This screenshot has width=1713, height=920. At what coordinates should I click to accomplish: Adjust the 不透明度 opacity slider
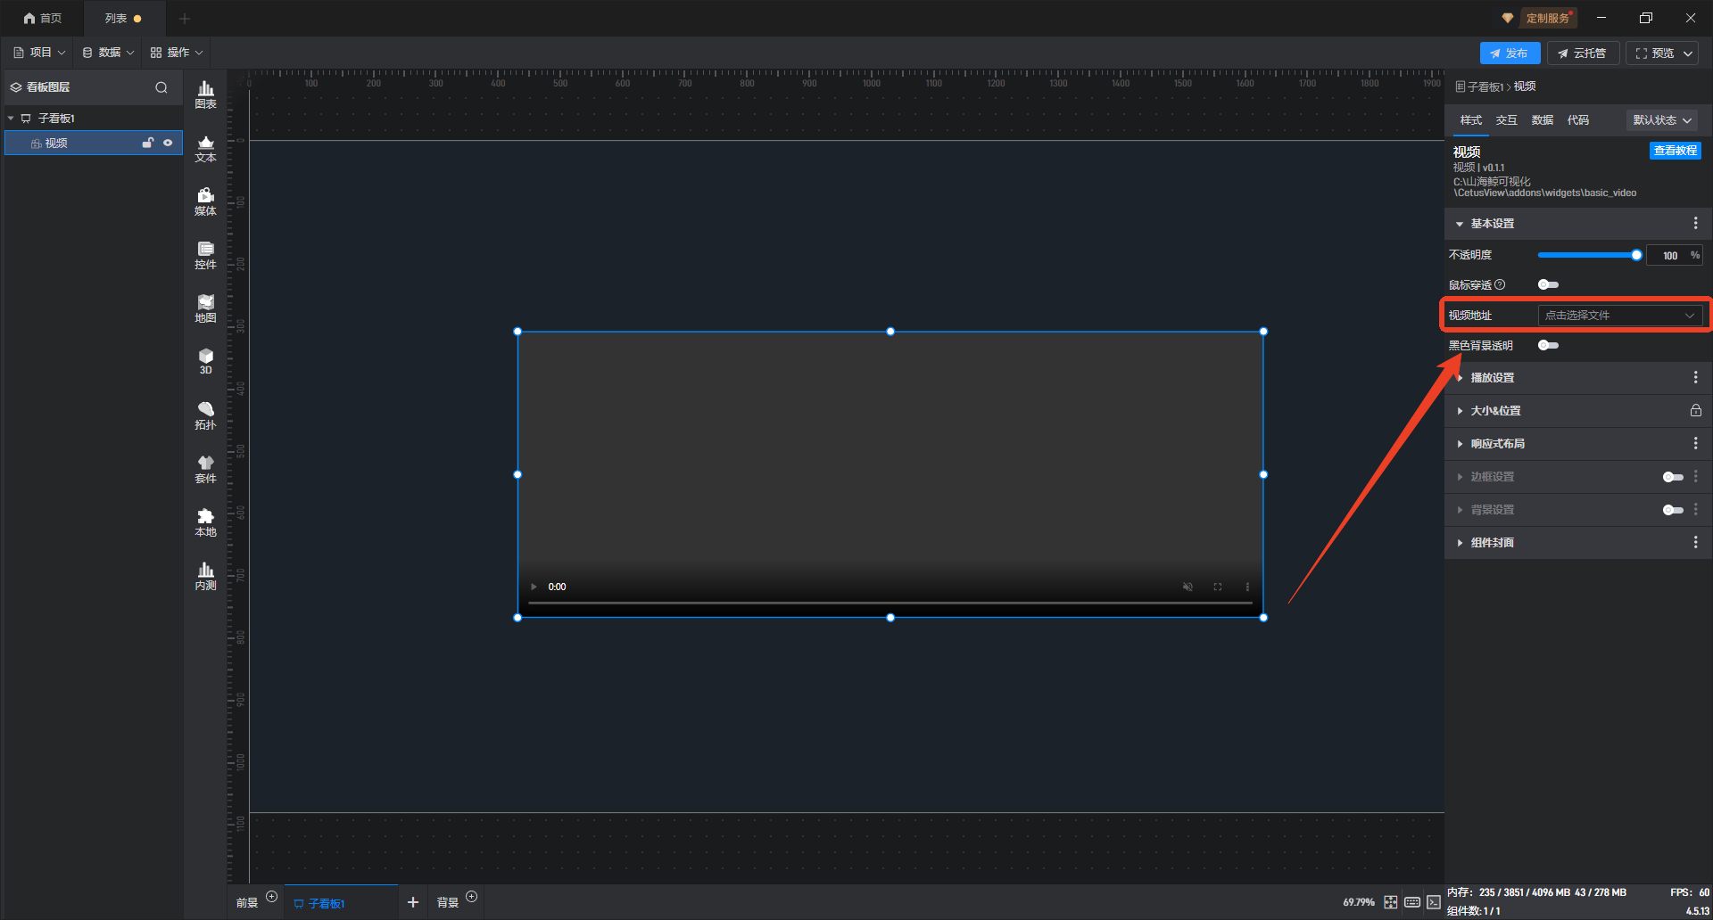tap(1588, 255)
